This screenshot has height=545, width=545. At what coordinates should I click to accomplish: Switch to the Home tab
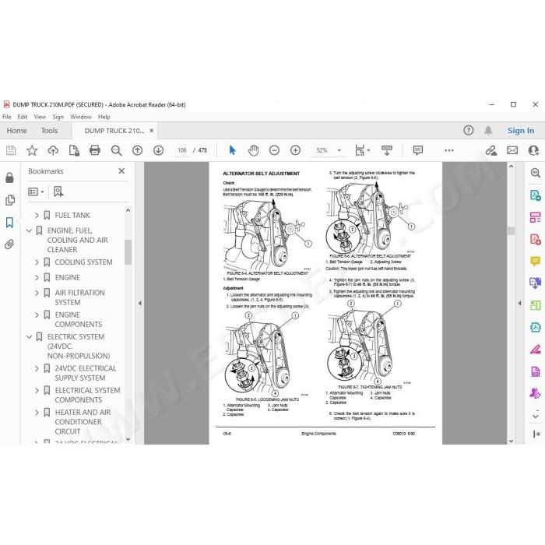[x=16, y=130]
